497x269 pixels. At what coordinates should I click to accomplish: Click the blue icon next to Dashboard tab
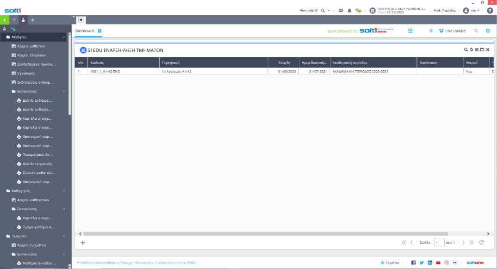pos(99,31)
